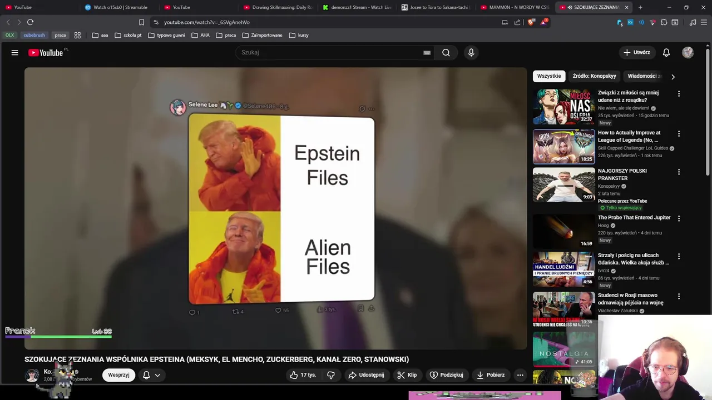Select the 'Wszystkie' filter chip
712x400 pixels.
(x=549, y=76)
